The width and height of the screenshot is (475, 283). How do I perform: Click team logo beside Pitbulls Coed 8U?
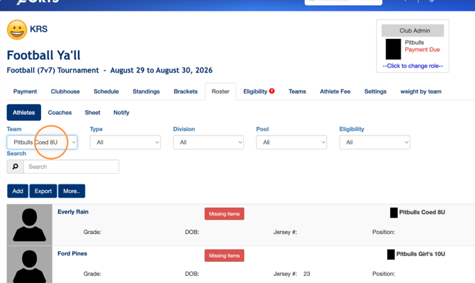click(393, 212)
